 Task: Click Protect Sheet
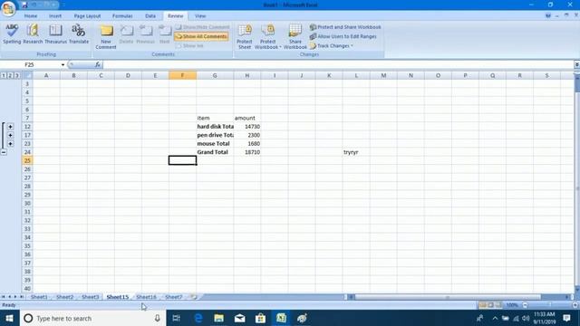click(x=245, y=37)
